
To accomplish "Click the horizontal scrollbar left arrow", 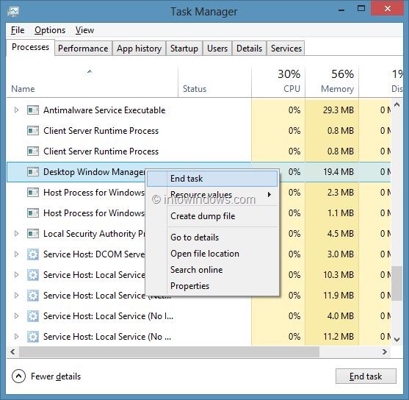I will pos(12,352).
